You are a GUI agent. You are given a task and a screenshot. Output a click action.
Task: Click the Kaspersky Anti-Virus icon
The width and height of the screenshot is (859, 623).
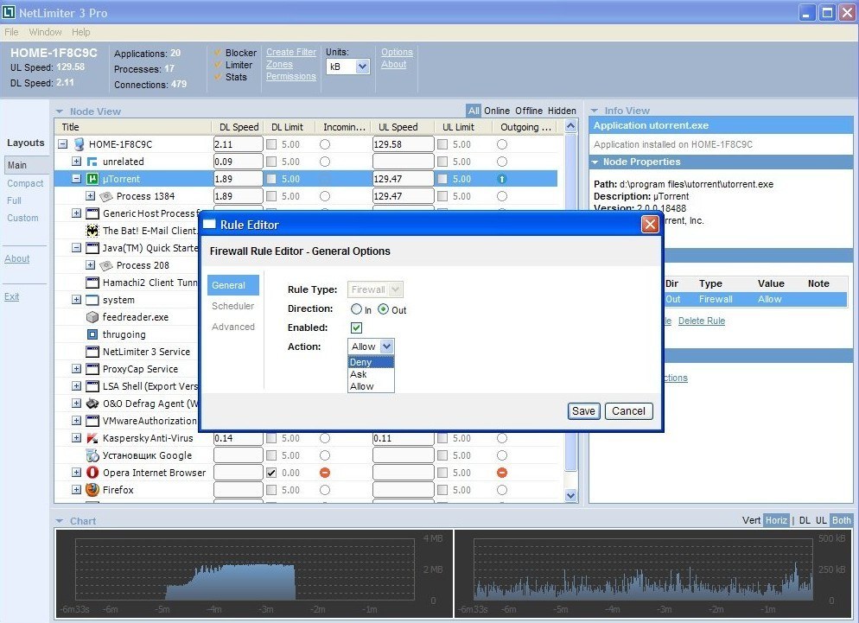92,438
